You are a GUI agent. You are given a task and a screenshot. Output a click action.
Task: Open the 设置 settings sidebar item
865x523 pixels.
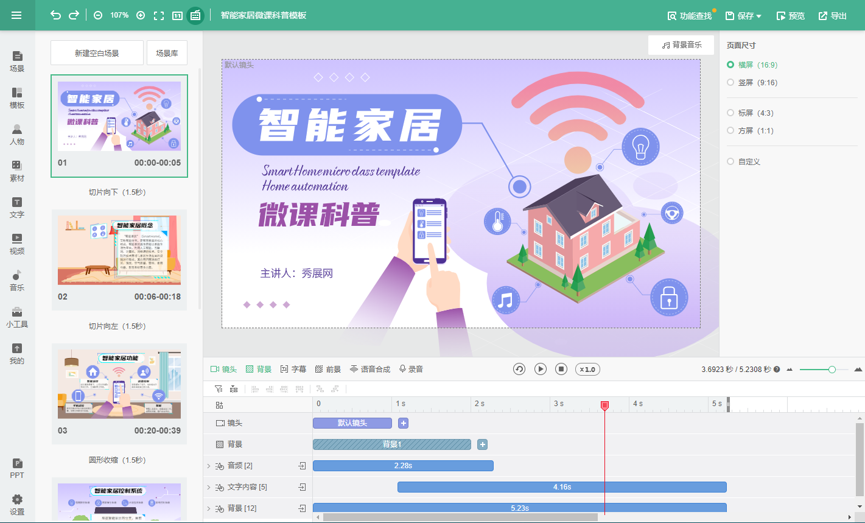[x=17, y=505]
